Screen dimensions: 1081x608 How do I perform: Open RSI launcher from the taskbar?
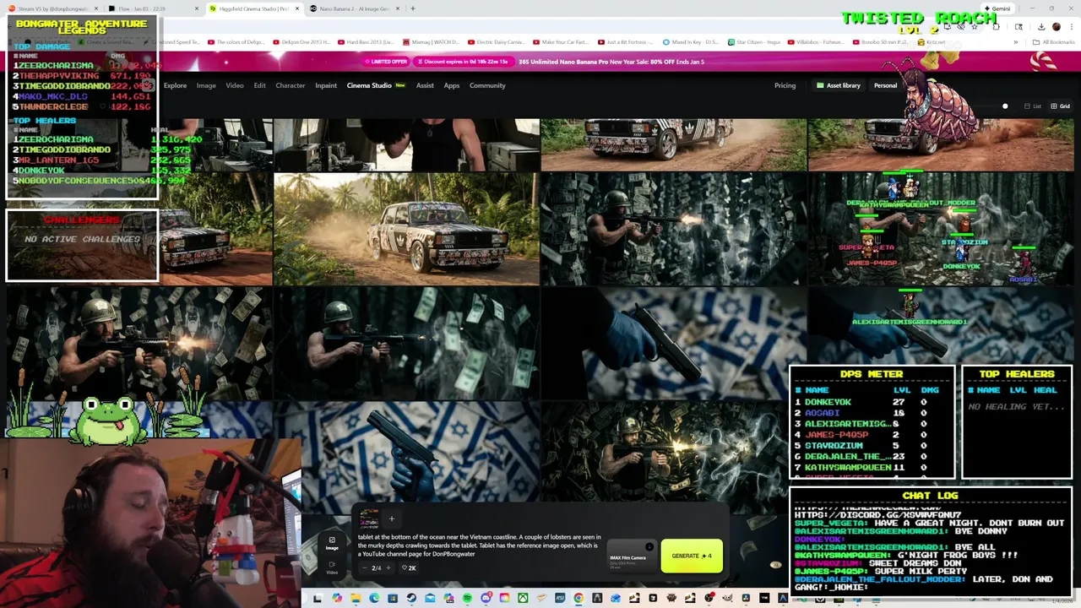point(560,598)
